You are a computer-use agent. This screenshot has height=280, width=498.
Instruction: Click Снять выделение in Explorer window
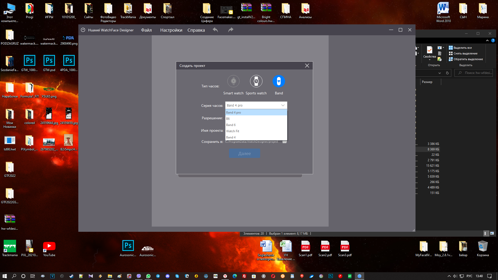click(463, 53)
